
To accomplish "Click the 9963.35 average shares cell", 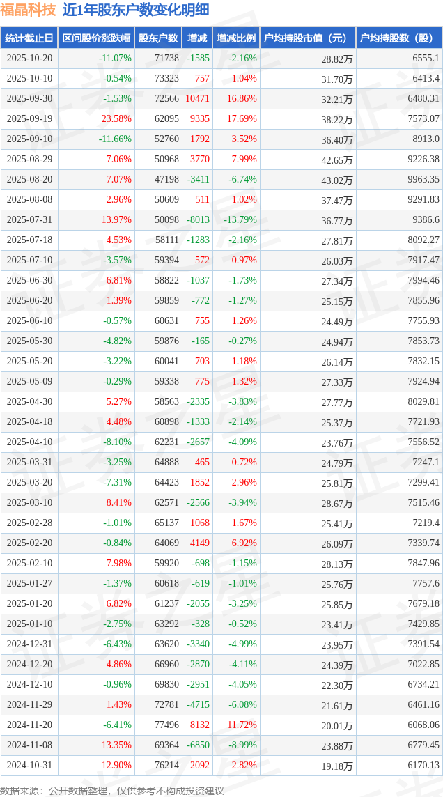I will click(422, 180).
